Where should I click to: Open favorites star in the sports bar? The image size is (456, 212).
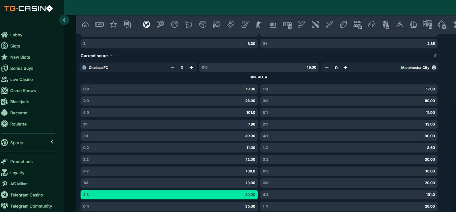[x=113, y=24]
